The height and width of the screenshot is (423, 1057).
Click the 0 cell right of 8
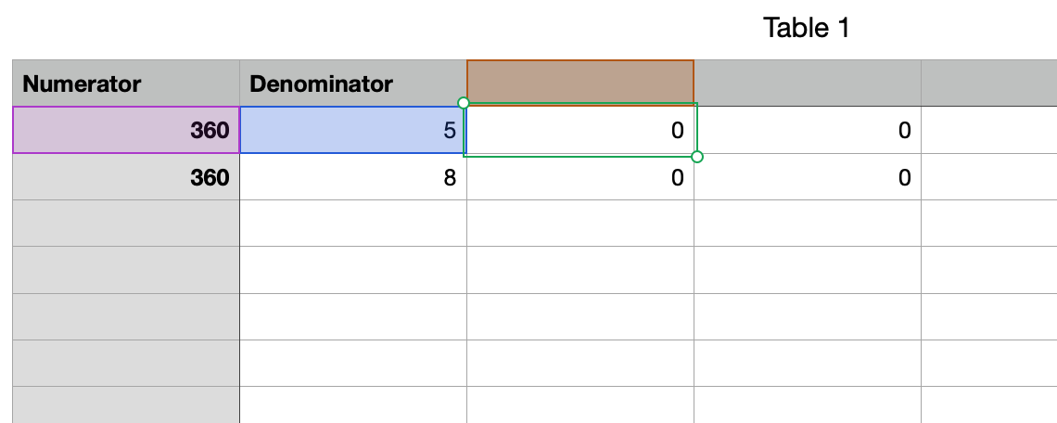(x=580, y=177)
